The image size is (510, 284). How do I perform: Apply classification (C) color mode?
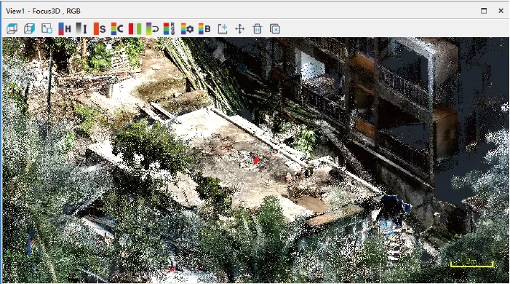(117, 28)
